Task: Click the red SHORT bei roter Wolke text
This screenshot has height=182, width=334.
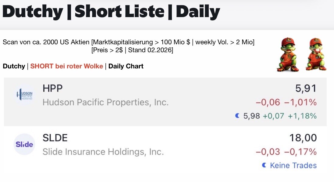Action: tap(66, 66)
